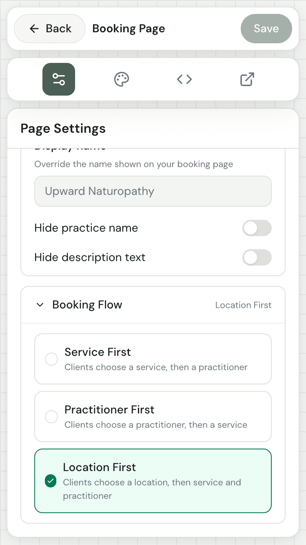306x545 pixels.
Task: Open the color palette design icon
Action: click(x=121, y=79)
